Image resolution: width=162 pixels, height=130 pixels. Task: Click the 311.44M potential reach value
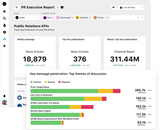125,59
